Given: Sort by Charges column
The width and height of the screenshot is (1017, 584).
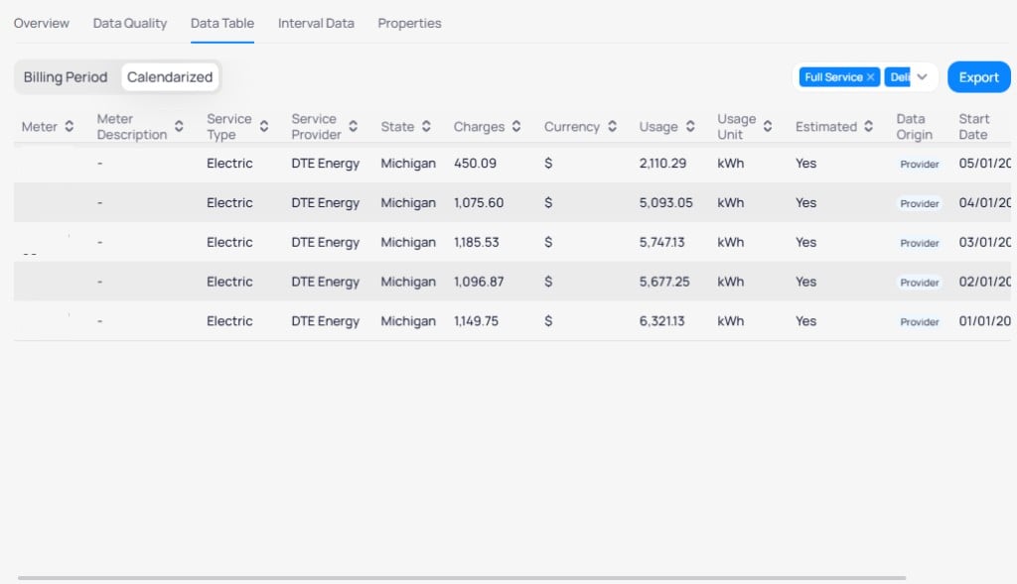Looking at the screenshot, I should (x=516, y=126).
